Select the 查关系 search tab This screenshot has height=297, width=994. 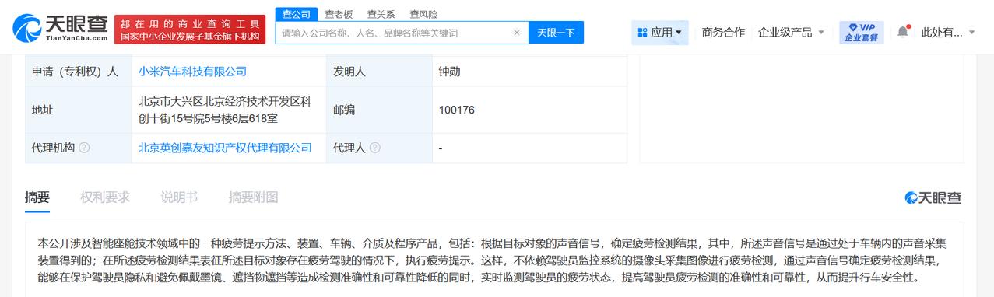381,14
